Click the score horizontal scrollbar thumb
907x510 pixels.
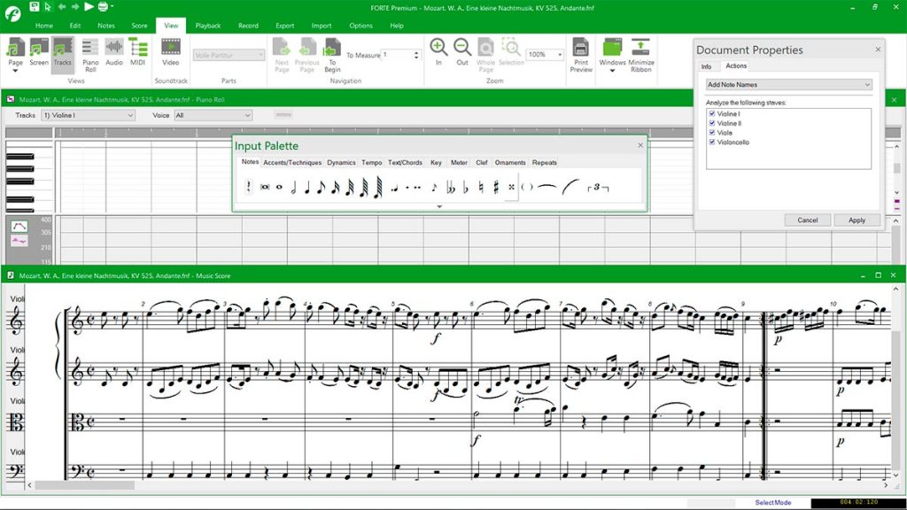pos(85,486)
